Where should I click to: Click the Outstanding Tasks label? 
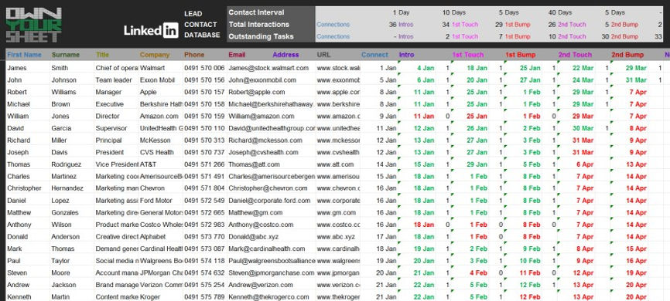(261, 36)
